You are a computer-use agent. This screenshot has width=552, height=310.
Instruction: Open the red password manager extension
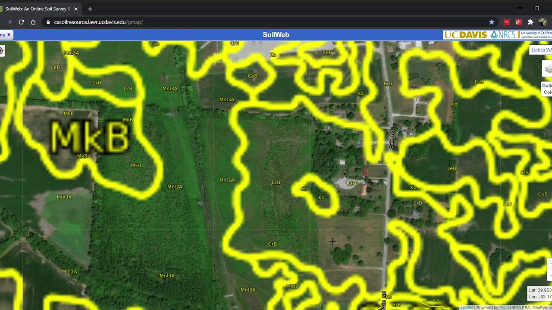(507, 22)
